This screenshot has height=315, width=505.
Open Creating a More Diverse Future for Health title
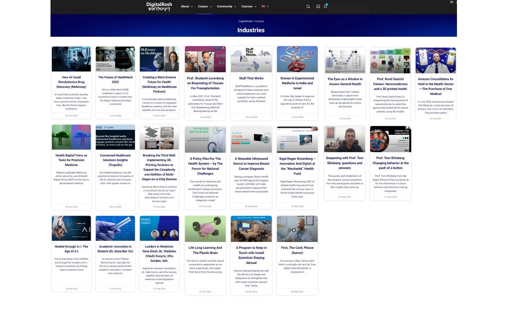159,84
